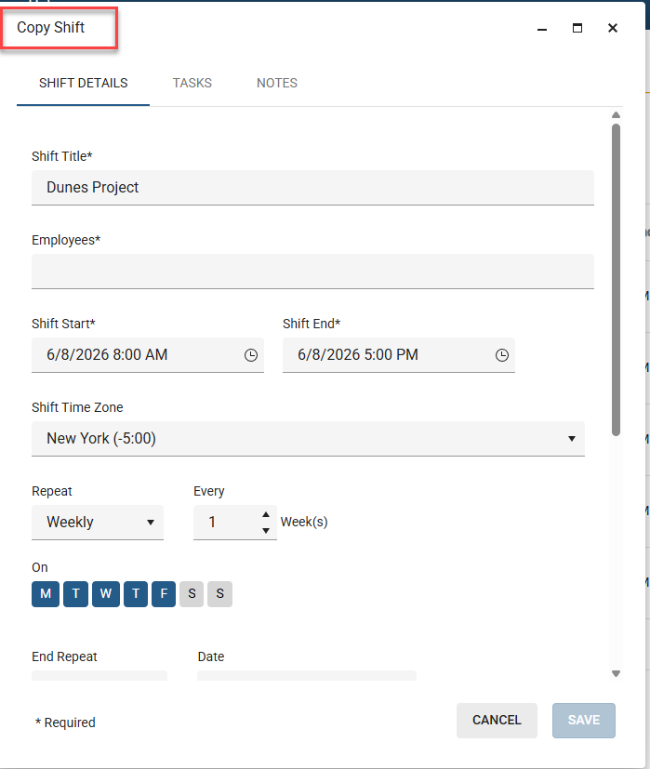Viewport: 650px width, 769px height.
Task: Enable Saturday, the S next to F
Action: [x=192, y=594]
